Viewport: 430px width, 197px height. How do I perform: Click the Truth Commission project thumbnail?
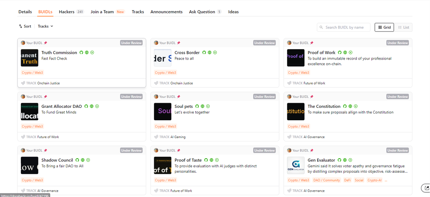29,58
